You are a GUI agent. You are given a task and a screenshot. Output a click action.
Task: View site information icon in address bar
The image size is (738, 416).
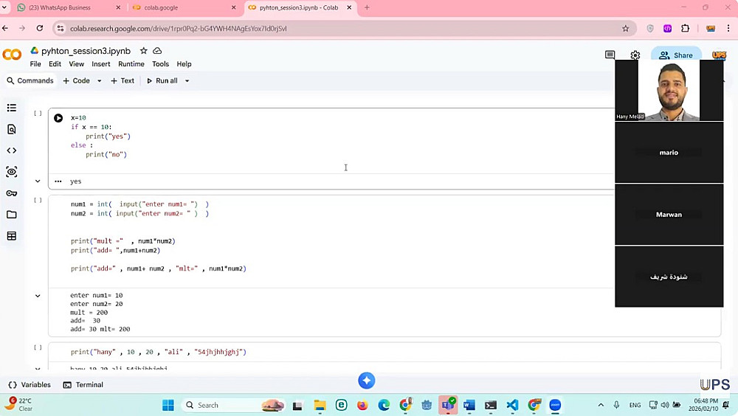(x=61, y=29)
